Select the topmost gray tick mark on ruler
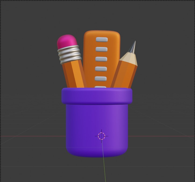Viewport: 195px width, 182px height. click(102, 40)
